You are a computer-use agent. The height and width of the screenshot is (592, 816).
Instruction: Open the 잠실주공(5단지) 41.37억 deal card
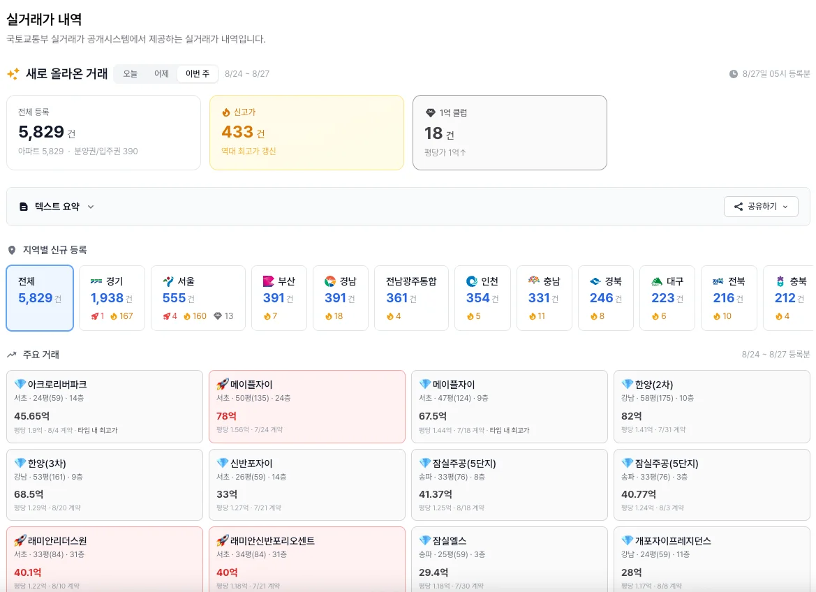[x=510, y=484]
